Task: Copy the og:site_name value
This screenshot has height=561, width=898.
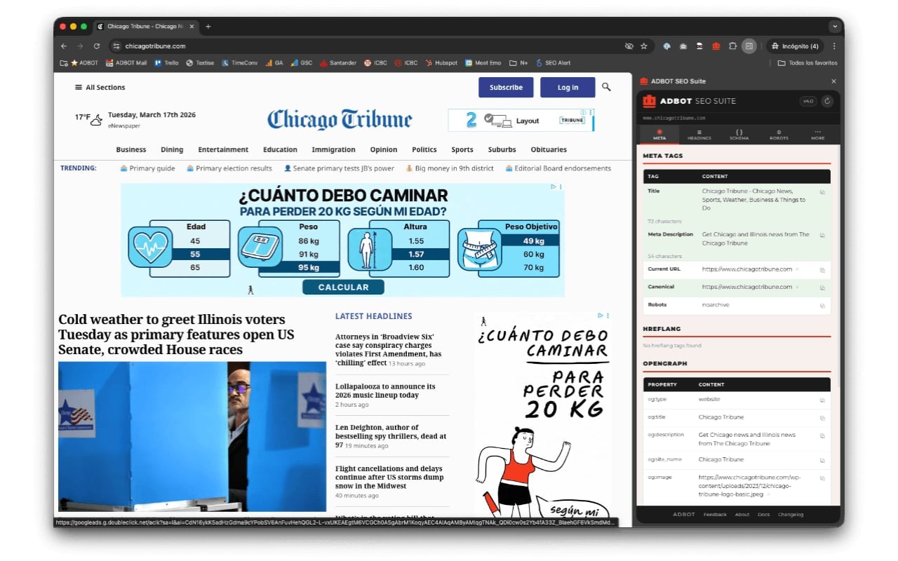Action: point(822,460)
